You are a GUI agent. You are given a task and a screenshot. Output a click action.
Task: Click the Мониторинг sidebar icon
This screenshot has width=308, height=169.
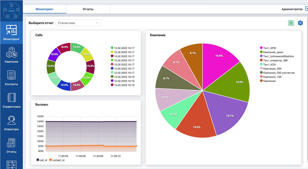coord(11,30)
